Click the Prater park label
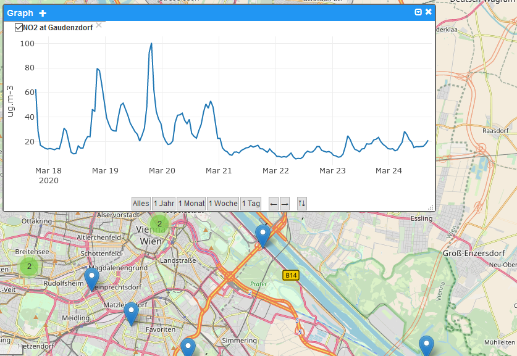Viewport: 517px width, 356px height. pyautogui.click(x=258, y=284)
